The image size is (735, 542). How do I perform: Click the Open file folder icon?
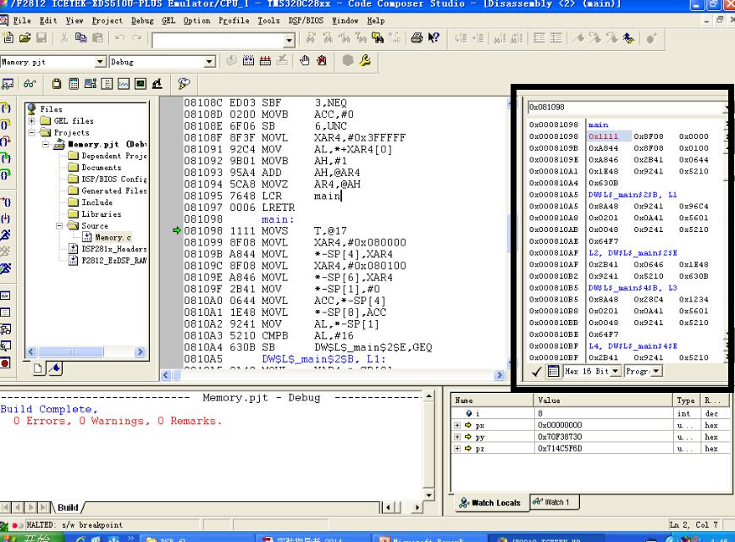(x=25, y=38)
